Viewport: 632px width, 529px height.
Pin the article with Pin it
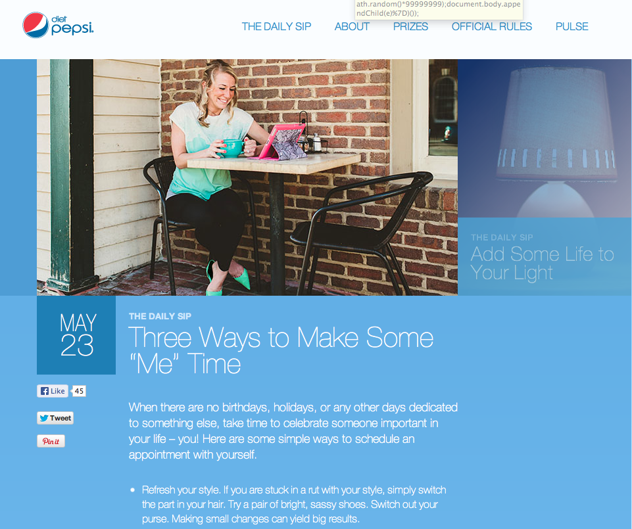(x=51, y=441)
